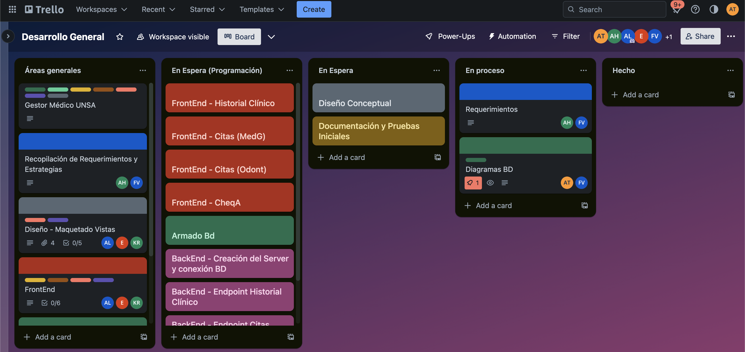Open the help question mark icon

point(695,9)
